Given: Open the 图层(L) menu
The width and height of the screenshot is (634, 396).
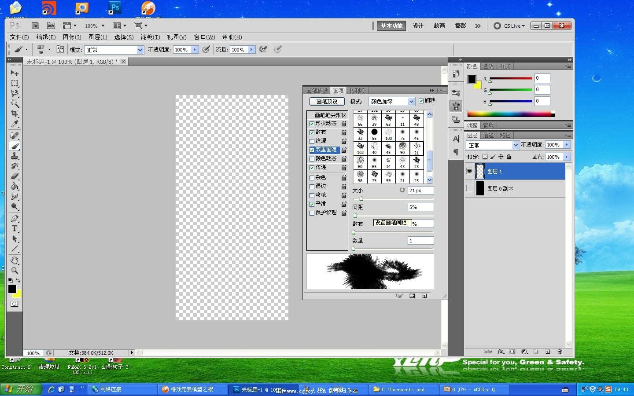Looking at the screenshot, I should click(98, 37).
